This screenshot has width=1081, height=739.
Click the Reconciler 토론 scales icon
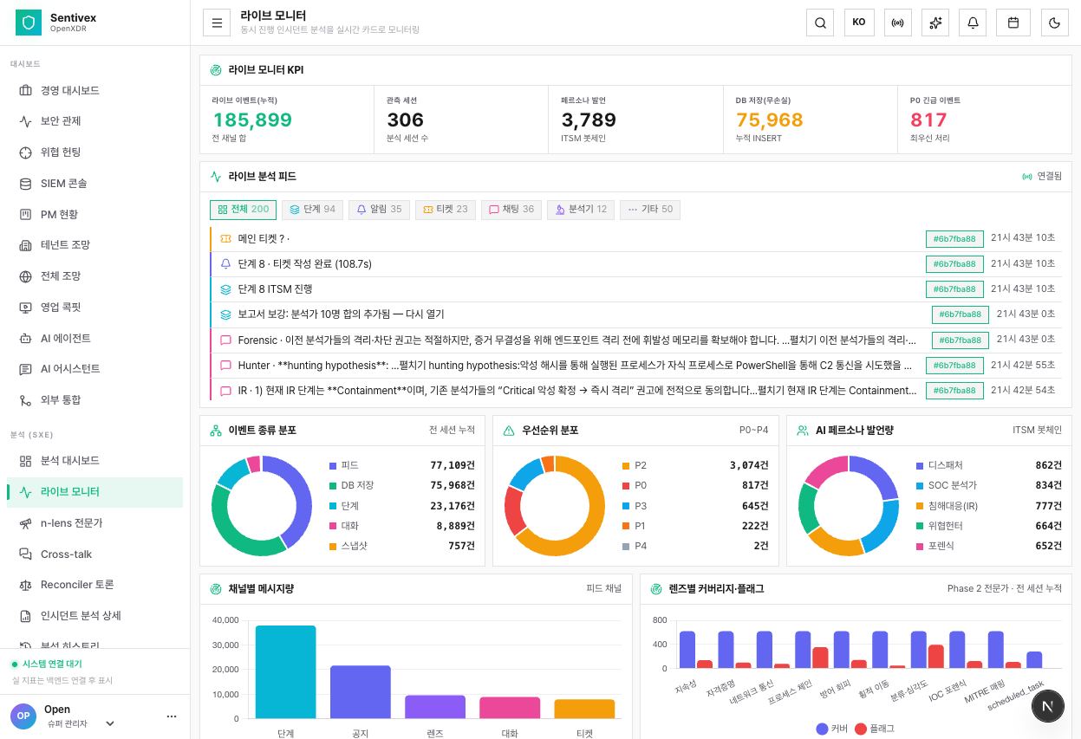pos(25,585)
